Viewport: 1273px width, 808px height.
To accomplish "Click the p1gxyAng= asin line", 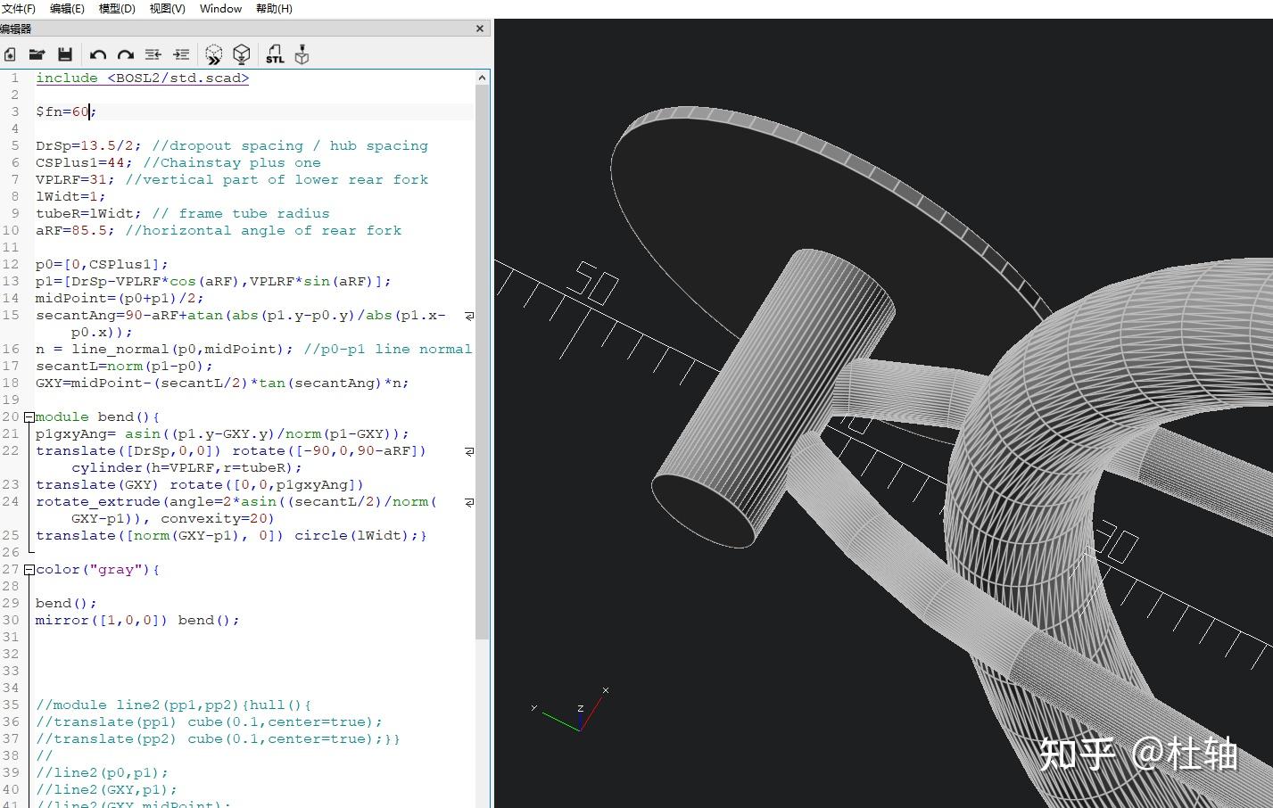I will click(222, 433).
